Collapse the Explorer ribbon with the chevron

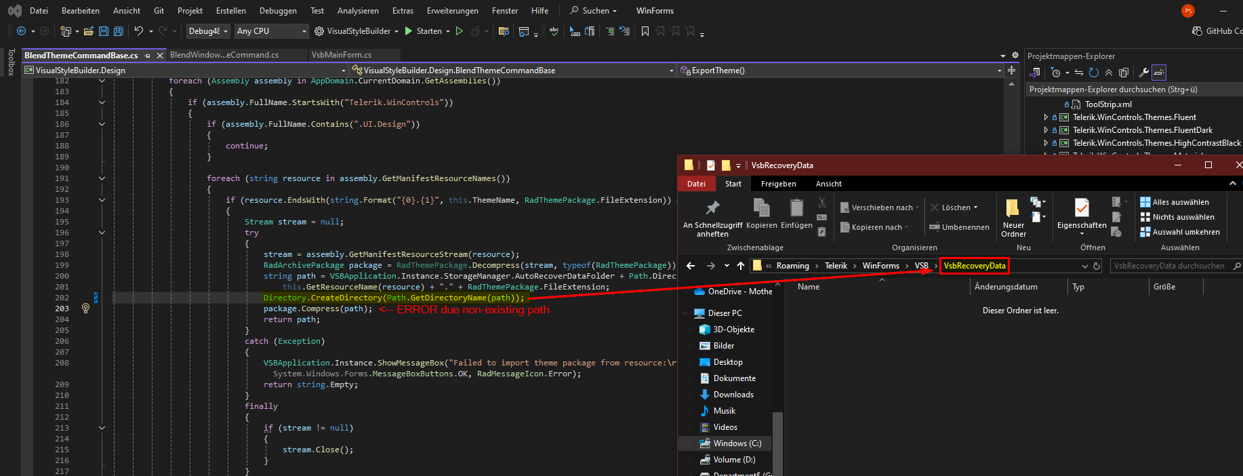pos(1232,184)
